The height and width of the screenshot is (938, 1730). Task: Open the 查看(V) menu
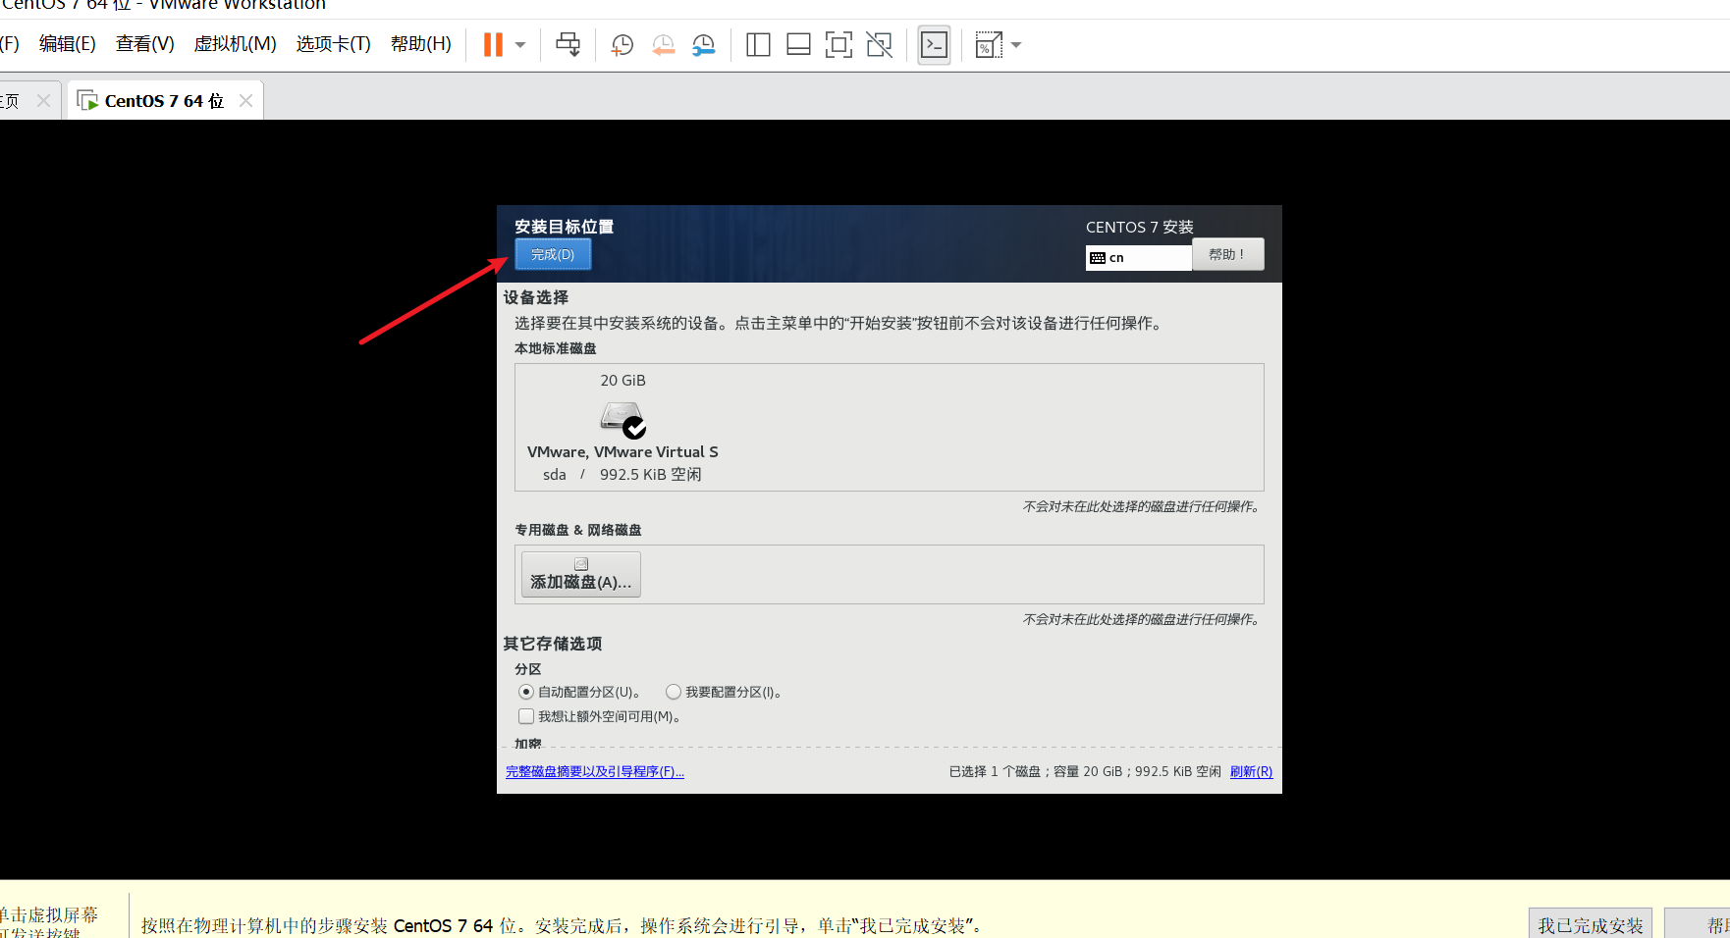coord(145,44)
